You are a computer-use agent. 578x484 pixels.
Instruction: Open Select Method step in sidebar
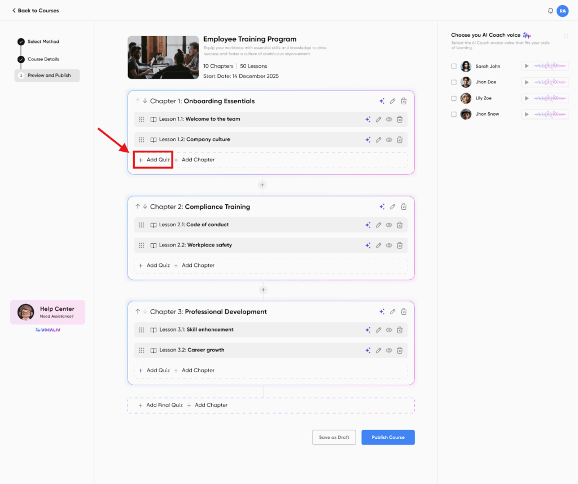[x=43, y=42]
